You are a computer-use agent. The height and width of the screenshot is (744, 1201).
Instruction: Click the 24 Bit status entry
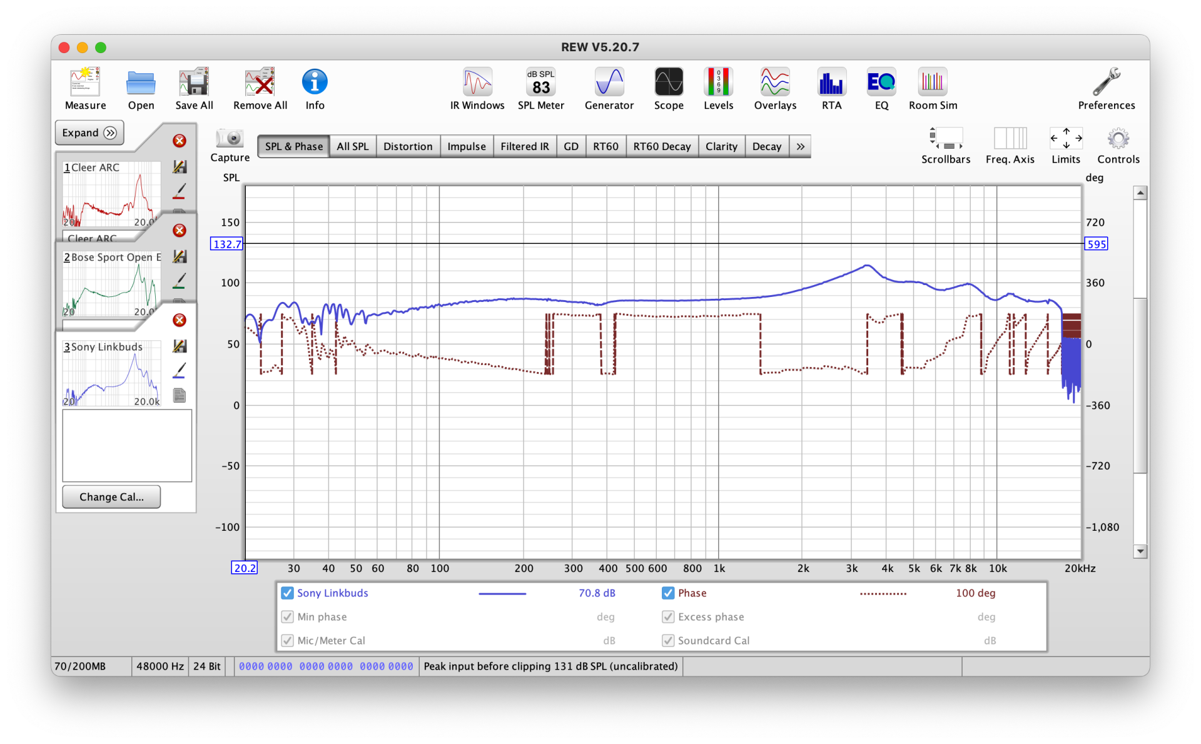(x=207, y=666)
